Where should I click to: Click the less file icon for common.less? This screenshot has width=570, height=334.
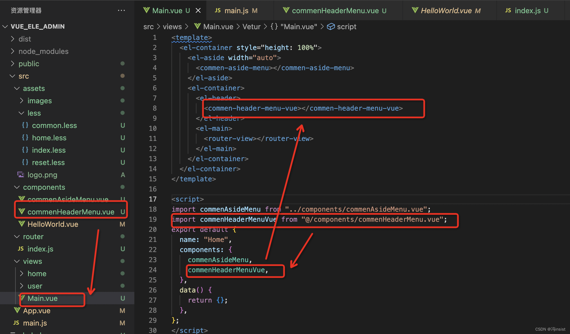pos(25,125)
